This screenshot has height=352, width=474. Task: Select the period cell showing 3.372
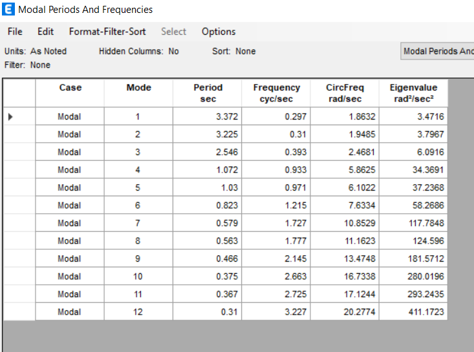click(x=208, y=116)
